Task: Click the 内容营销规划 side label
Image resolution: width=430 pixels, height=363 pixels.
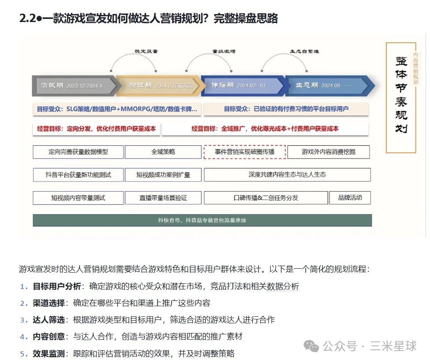Action: click(x=415, y=69)
